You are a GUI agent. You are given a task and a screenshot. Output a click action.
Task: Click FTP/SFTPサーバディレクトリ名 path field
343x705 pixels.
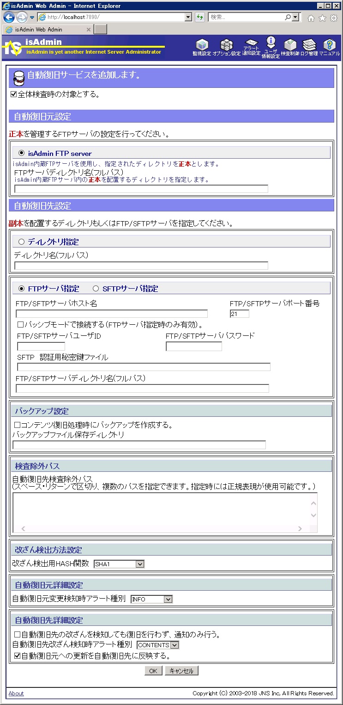coord(143,389)
